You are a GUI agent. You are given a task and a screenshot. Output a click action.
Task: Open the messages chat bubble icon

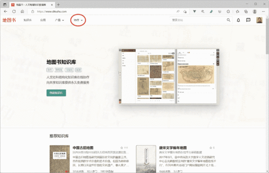(248, 20)
